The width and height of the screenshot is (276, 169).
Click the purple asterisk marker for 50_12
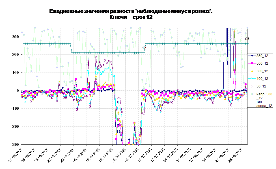(252, 86)
